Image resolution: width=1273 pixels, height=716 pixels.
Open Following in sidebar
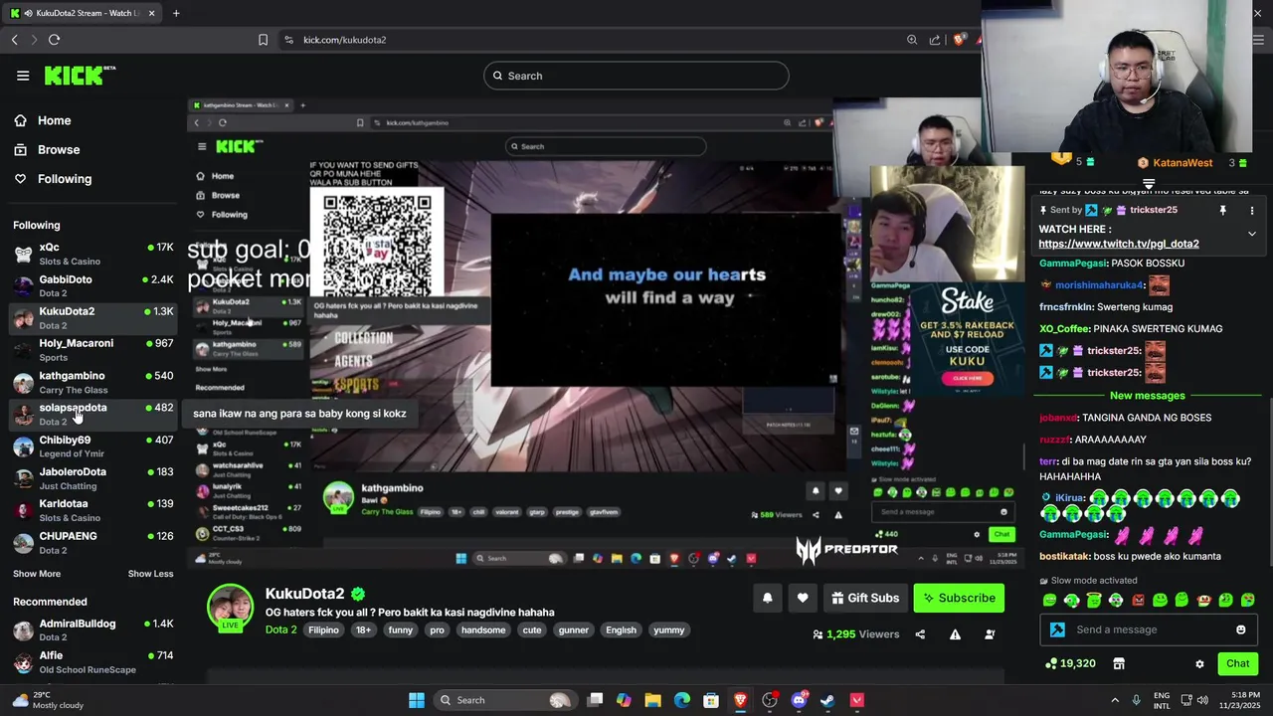pyautogui.click(x=65, y=179)
